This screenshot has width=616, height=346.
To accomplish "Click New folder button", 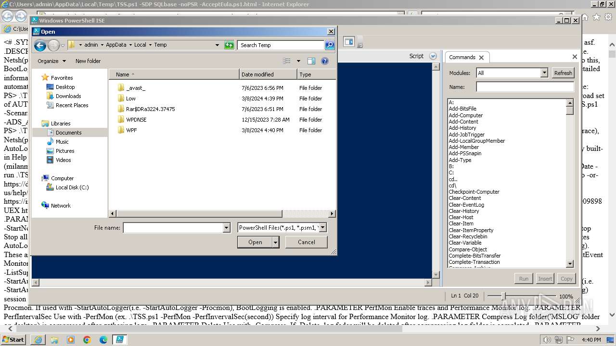I will click(88, 61).
